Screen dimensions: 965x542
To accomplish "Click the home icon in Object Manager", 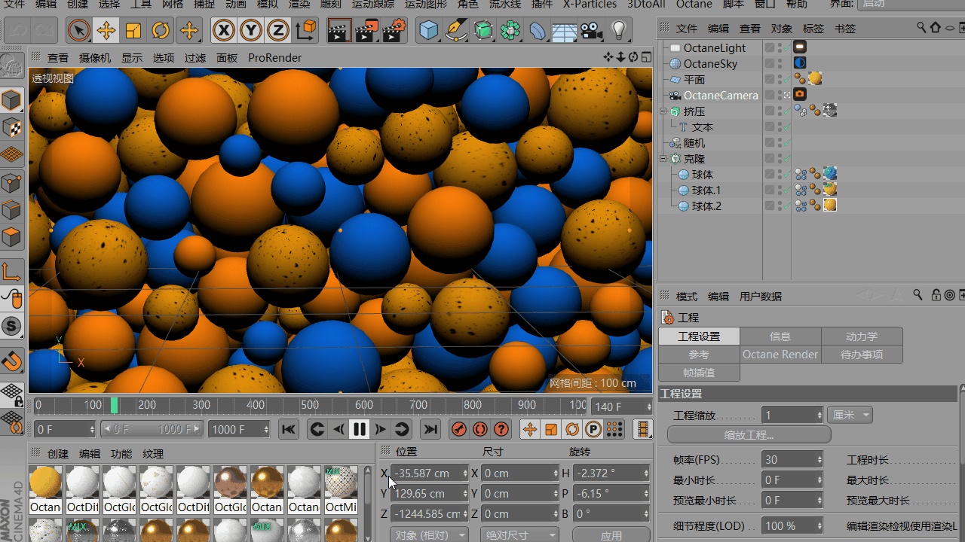I will [935, 28].
